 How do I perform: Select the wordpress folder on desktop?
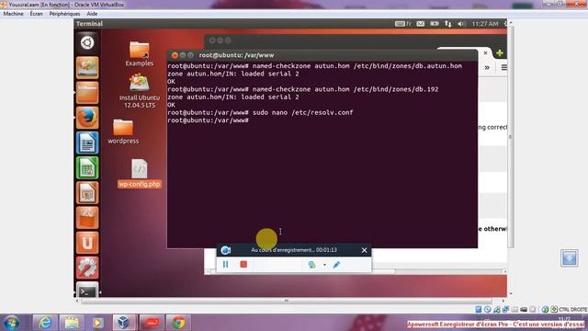pyautogui.click(x=123, y=131)
